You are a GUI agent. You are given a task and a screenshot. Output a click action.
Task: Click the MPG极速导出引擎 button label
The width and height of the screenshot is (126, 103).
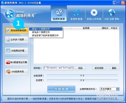point(19,62)
